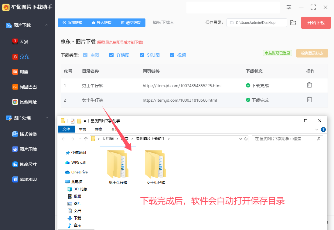The height and width of the screenshot is (230, 334).
Task: Click the settings sliders icon in title bar
Action: (289, 7)
